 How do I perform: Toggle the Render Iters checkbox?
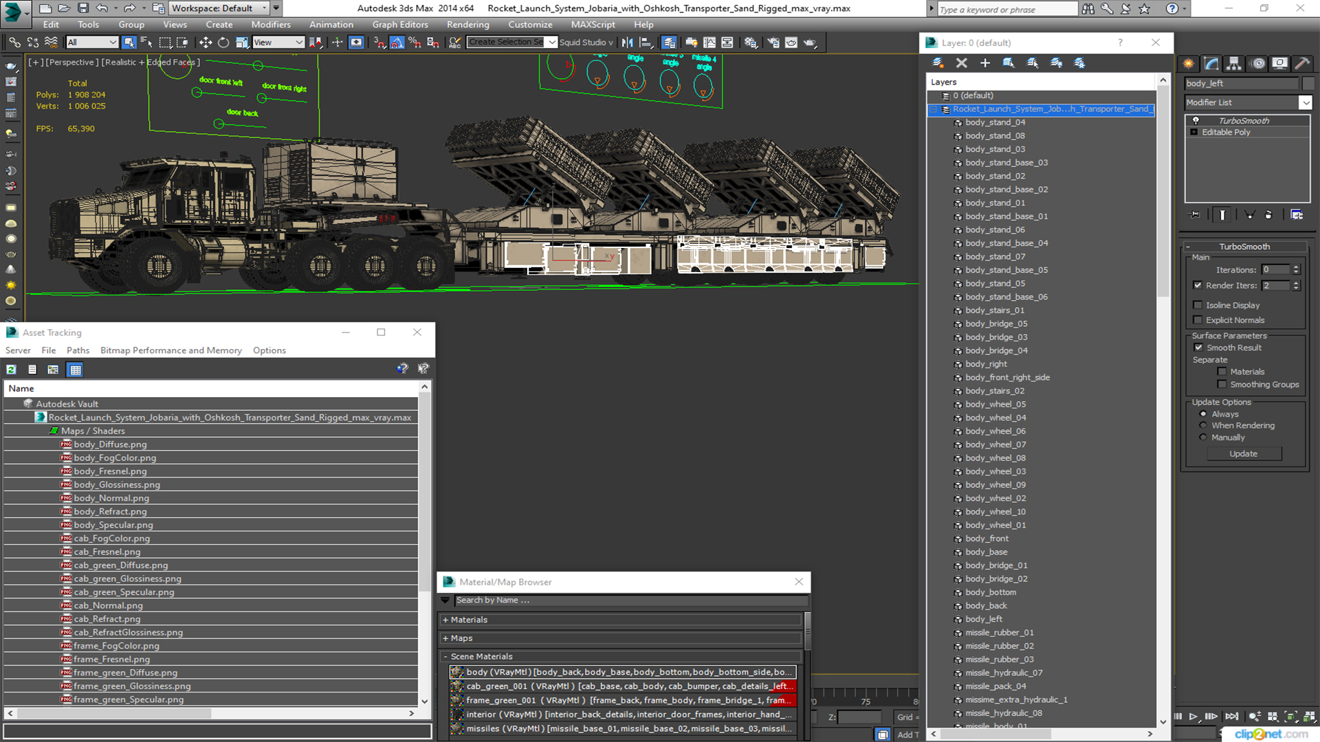[1198, 285]
